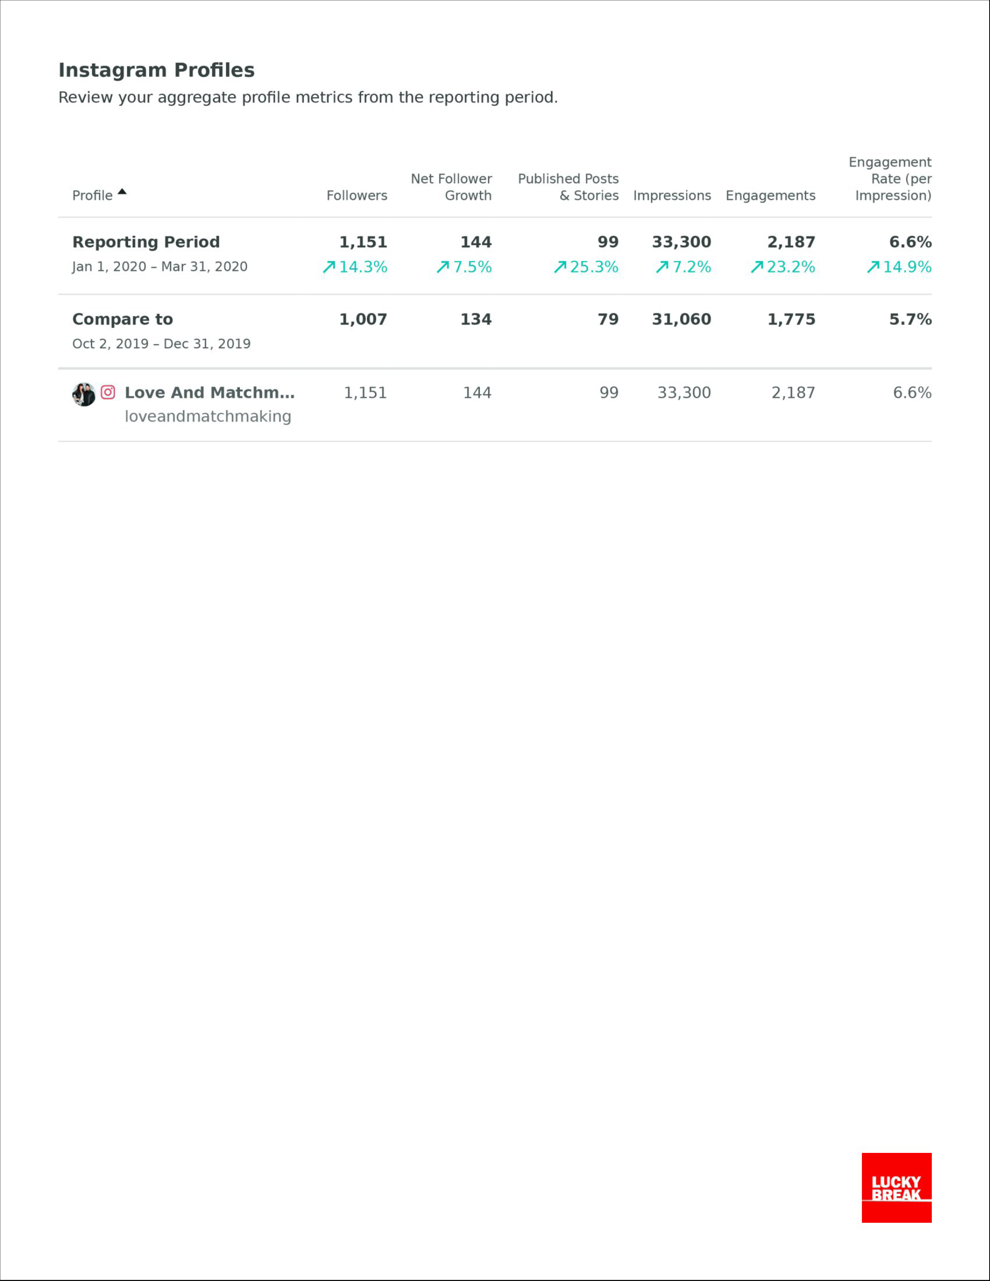Screen dimensions: 990x1281
Task: Click the Impressions column header
Action: click(672, 195)
